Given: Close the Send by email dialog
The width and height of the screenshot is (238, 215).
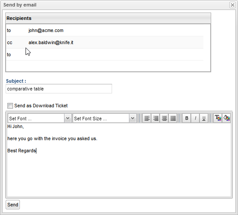Looking at the screenshot, I should pyautogui.click(x=232, y=5).
